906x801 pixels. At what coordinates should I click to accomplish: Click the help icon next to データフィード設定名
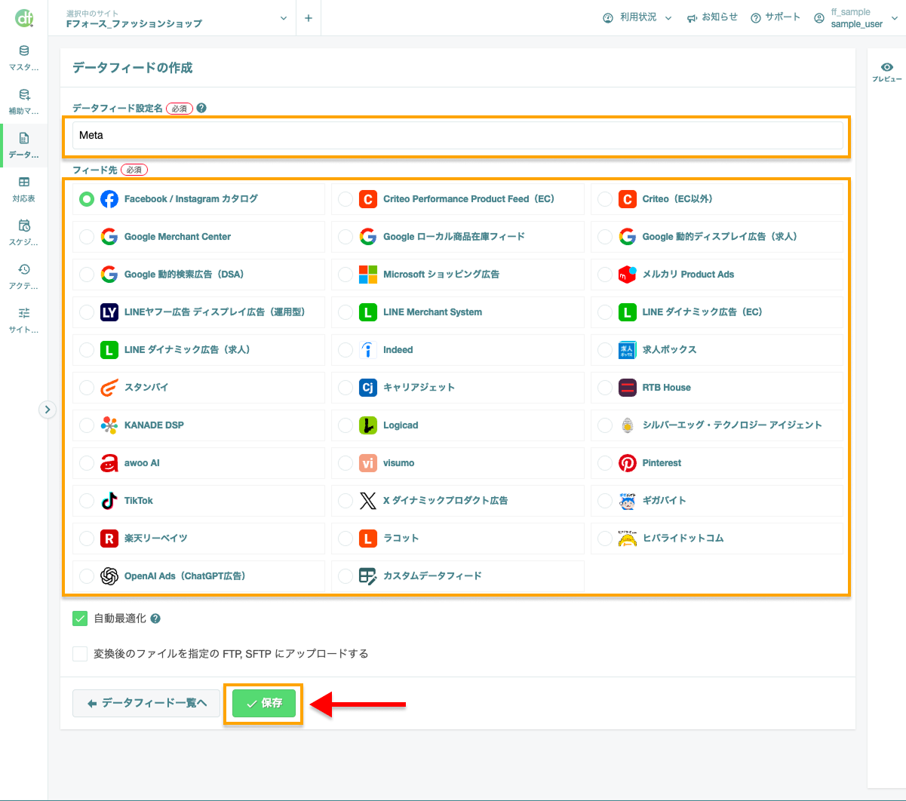click(x=201, y=108)
